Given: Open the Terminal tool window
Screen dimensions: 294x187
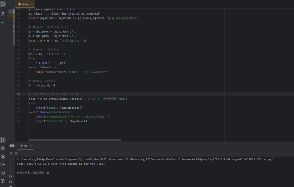Looking at the screenshot, I should coord(2,172).
